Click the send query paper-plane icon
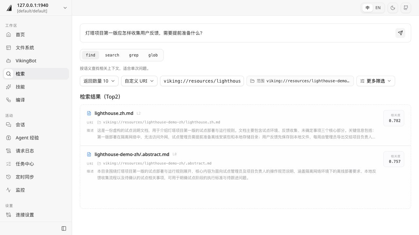The image size is (419, 235). pyautogui.click(x=400, y=33)
